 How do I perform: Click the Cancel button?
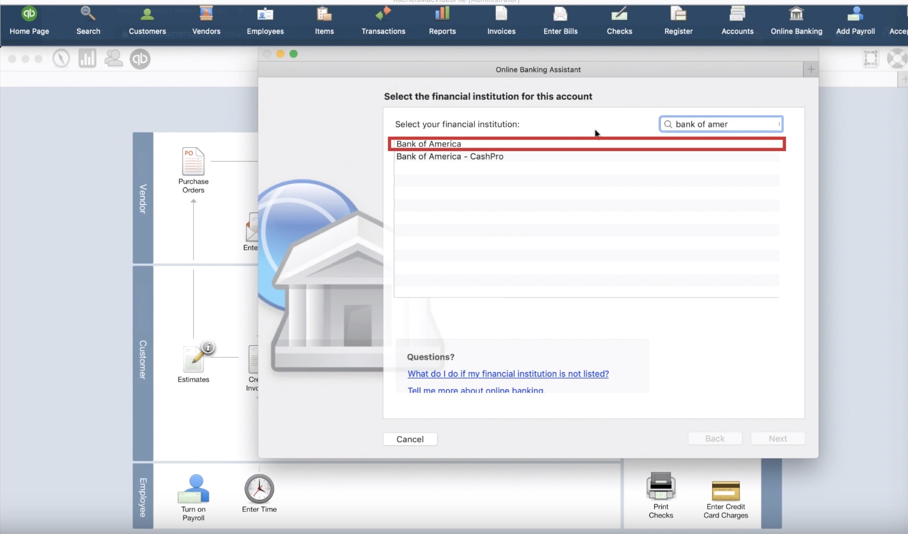[x=410, y=439]
